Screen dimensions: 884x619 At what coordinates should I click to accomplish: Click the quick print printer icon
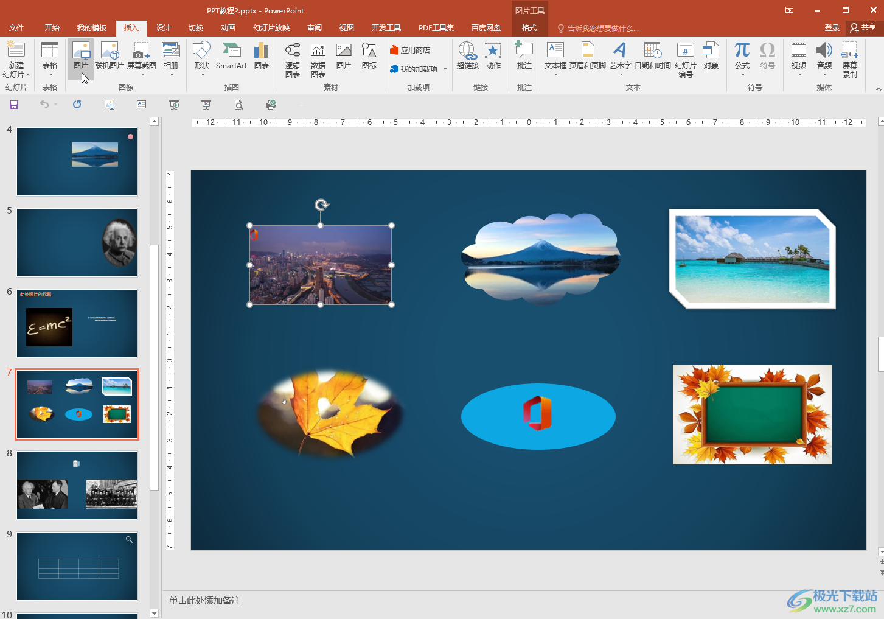pyautogui.click(x=271, y=105)
